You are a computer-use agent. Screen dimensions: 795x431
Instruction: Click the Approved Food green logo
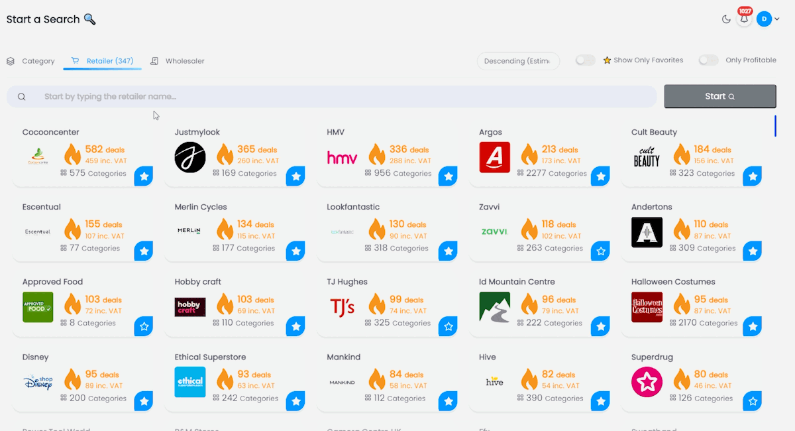tap(38, 307)
